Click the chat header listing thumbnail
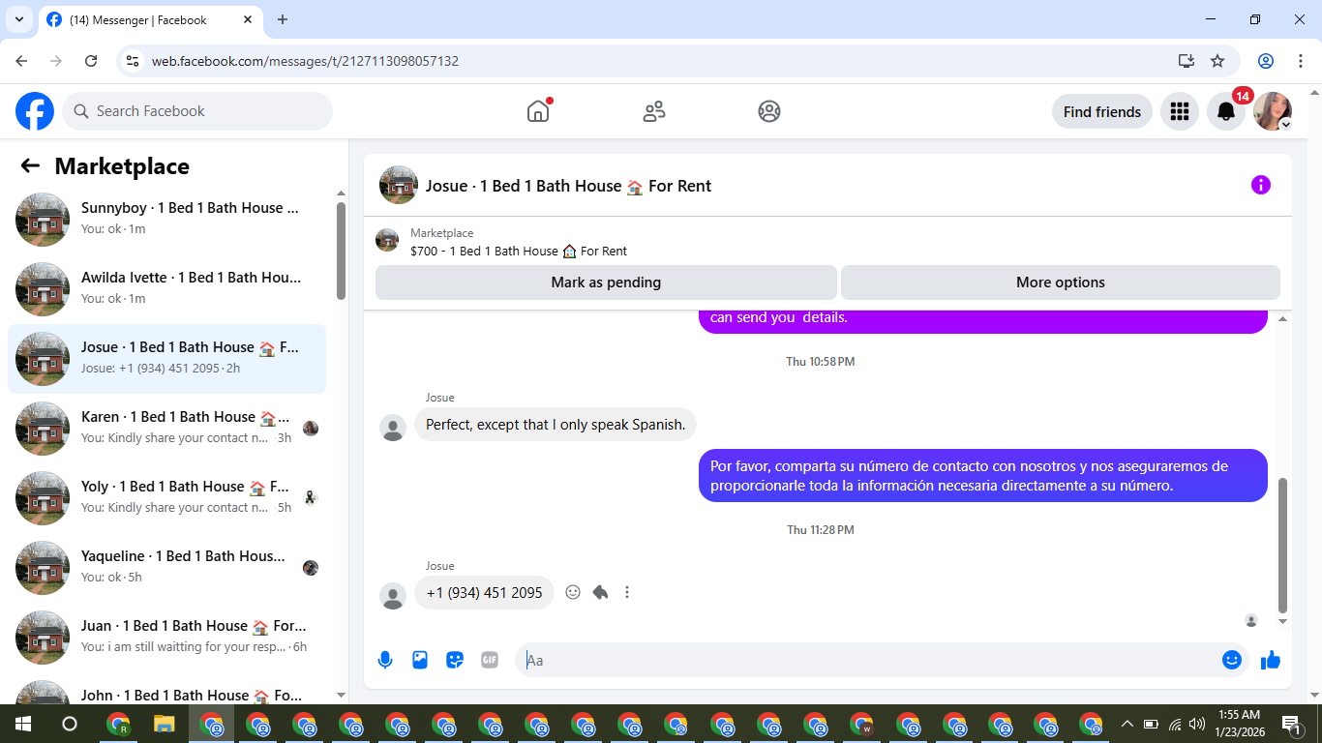1322x743 pixels. click(399, 185)
